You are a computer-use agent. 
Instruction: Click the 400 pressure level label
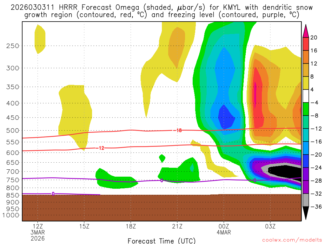(12, 103)
